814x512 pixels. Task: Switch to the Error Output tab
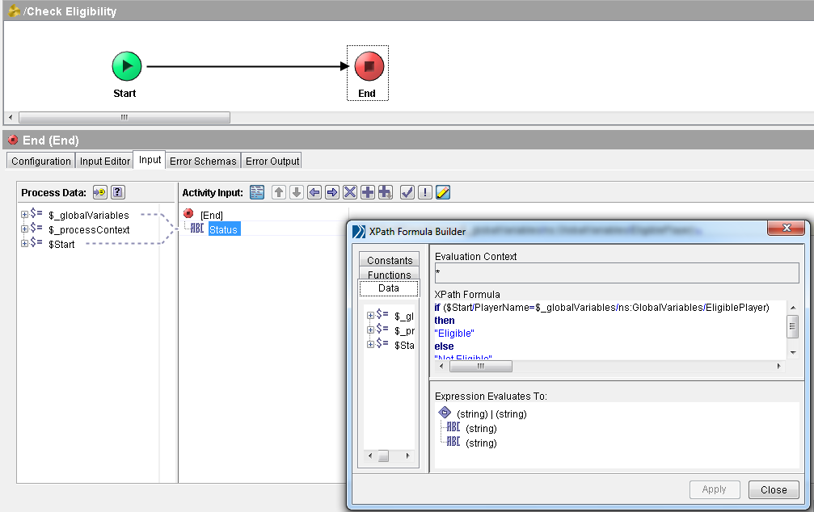272,161
